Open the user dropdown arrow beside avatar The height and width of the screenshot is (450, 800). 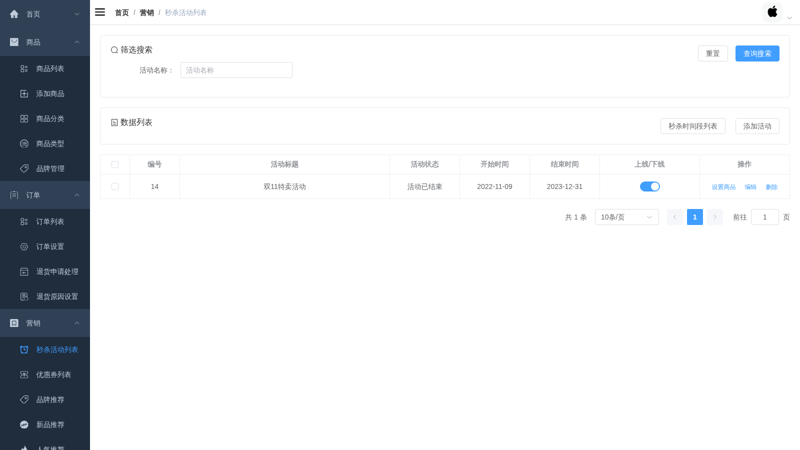click(789, 18)
